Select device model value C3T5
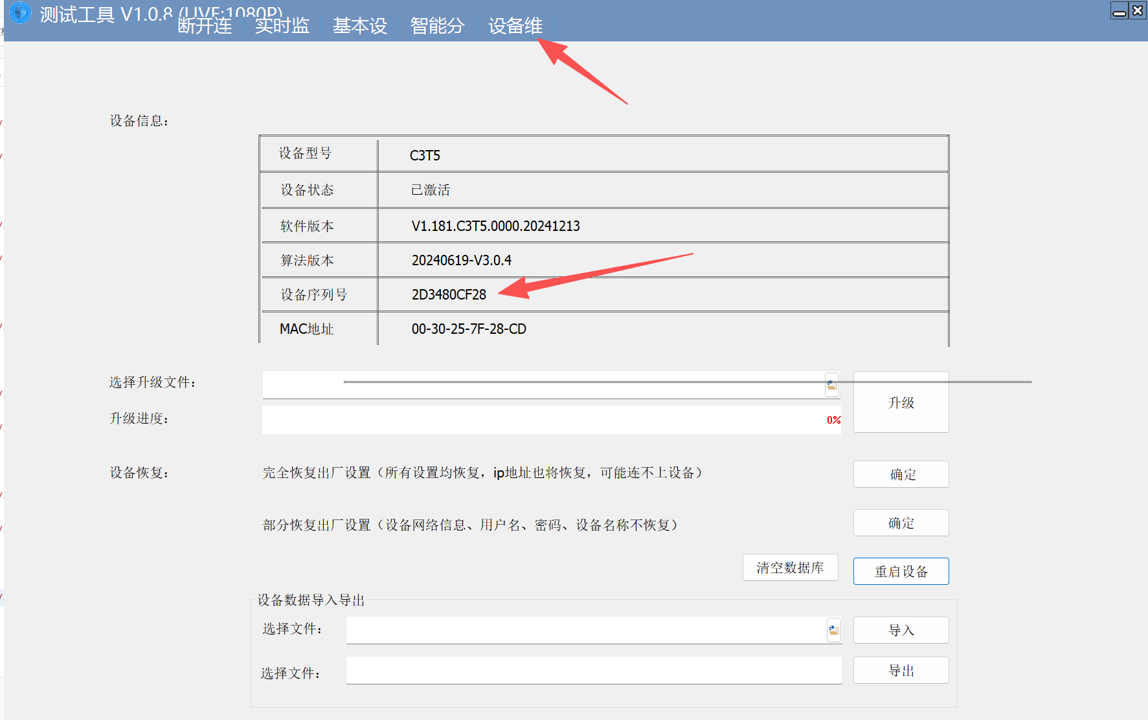The height and width of the screenshot is (720, 1148). [425, 155]
